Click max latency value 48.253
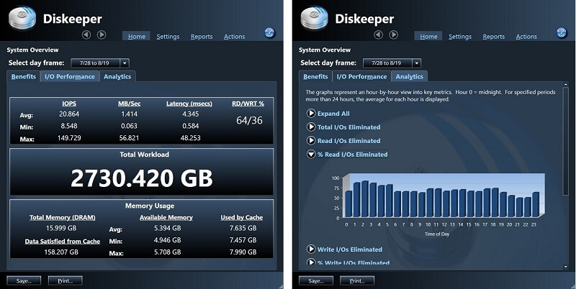576x289 pixels. (x=191, y=138)
